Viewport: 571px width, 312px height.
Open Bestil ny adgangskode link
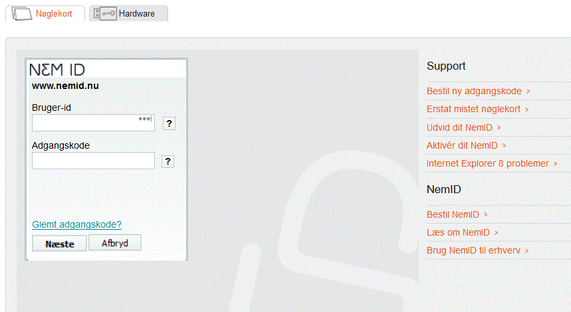tap(474, 91)
